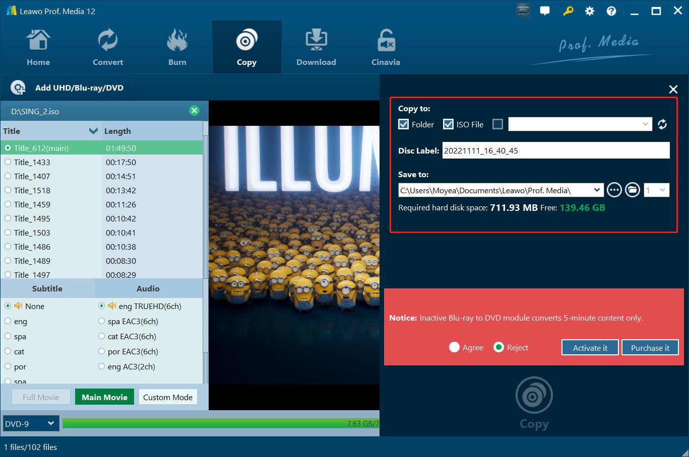Open the Home module
This screenshot has height=457, width=689.
38,48
